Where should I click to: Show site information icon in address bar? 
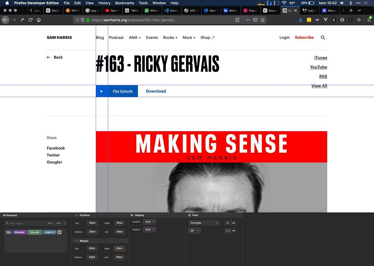(77, 20)
